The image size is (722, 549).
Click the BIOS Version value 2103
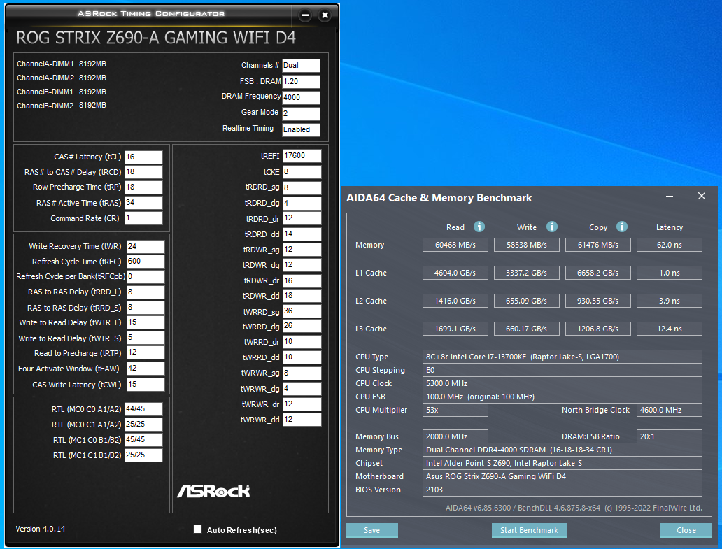pos(562,490)
